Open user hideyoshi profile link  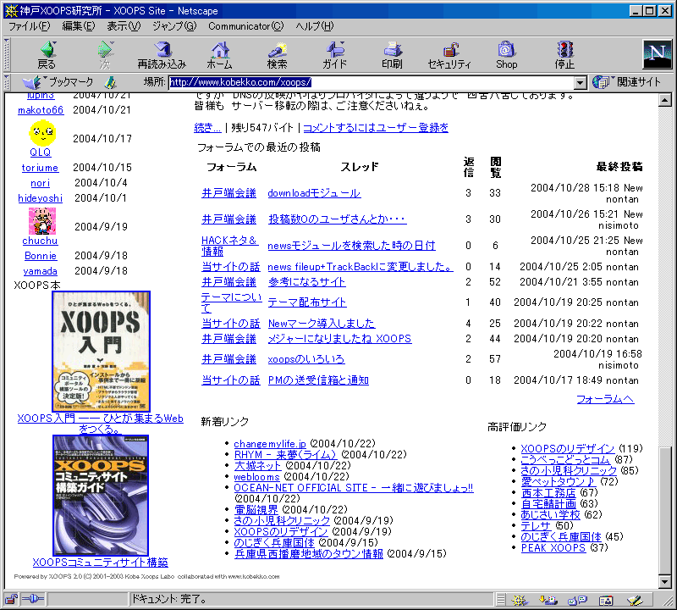point(40,198)
